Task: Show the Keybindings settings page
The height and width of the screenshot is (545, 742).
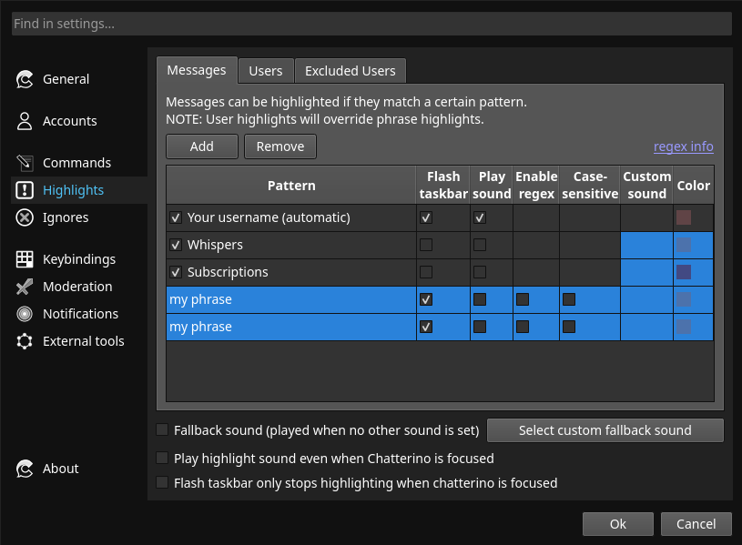Action: point(79,259)
